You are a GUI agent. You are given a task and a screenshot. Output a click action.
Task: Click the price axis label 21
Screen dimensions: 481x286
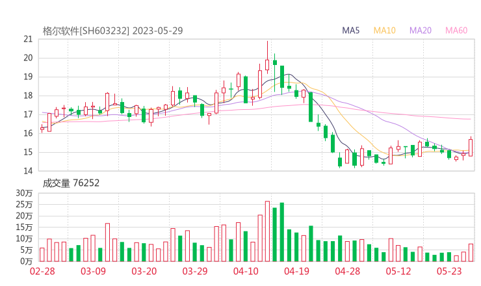28,39
